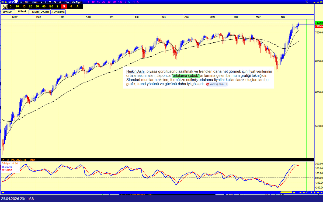The width and height of the screenshot is (323, 202).
Task: Click the plus icon right of the down arrow
Action: point(318,193)
